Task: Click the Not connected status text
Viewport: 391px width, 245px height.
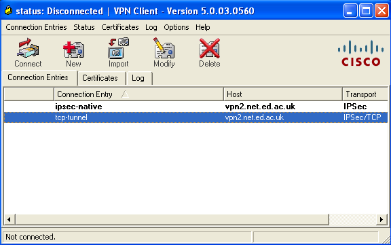Action: click(x=31, y=237)
